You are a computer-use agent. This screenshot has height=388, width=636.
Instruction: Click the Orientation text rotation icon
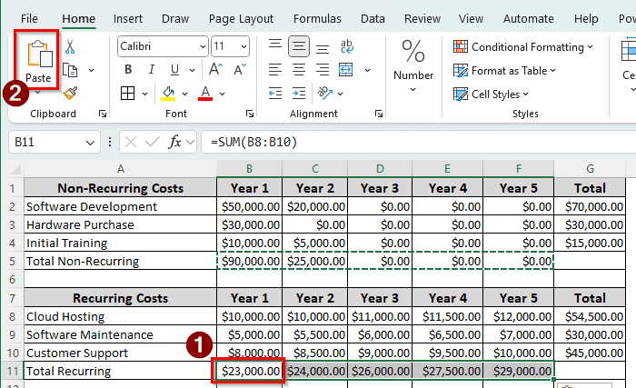(x=325, y=93)
